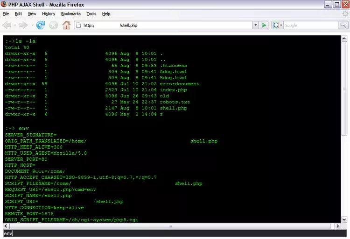Click the Forward navigation arrow
Image resolution: width=350 pixels, height=239 pixels.
(23, 25)
